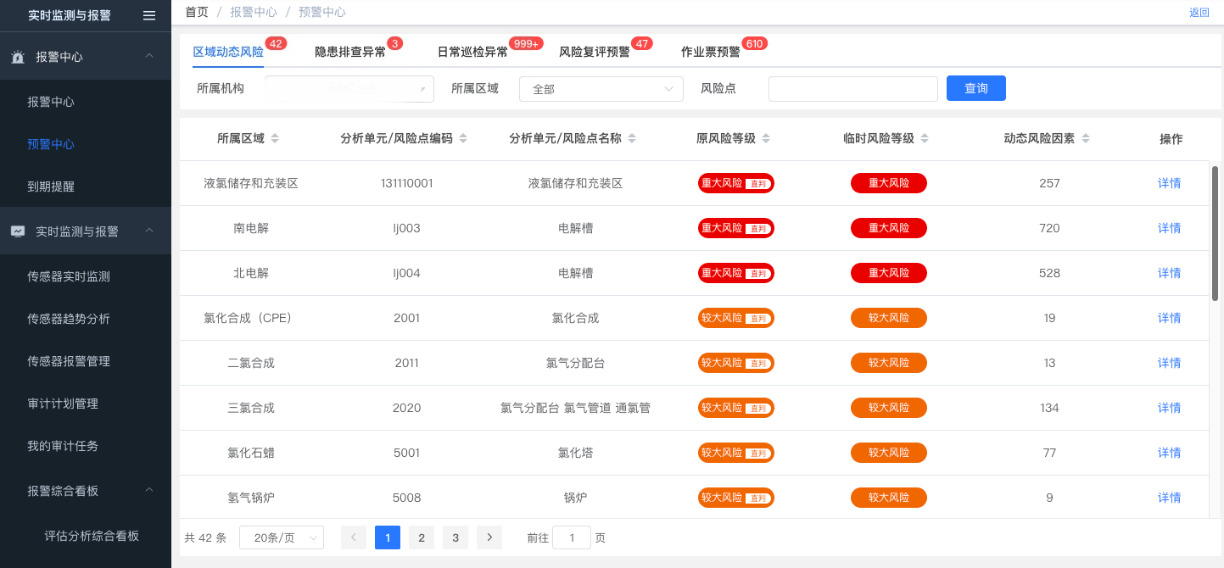Open 详情 link for 液氯储存和充装区 row
Viewport: 1224px width, 568px height.
click(x=1169, y=183)
